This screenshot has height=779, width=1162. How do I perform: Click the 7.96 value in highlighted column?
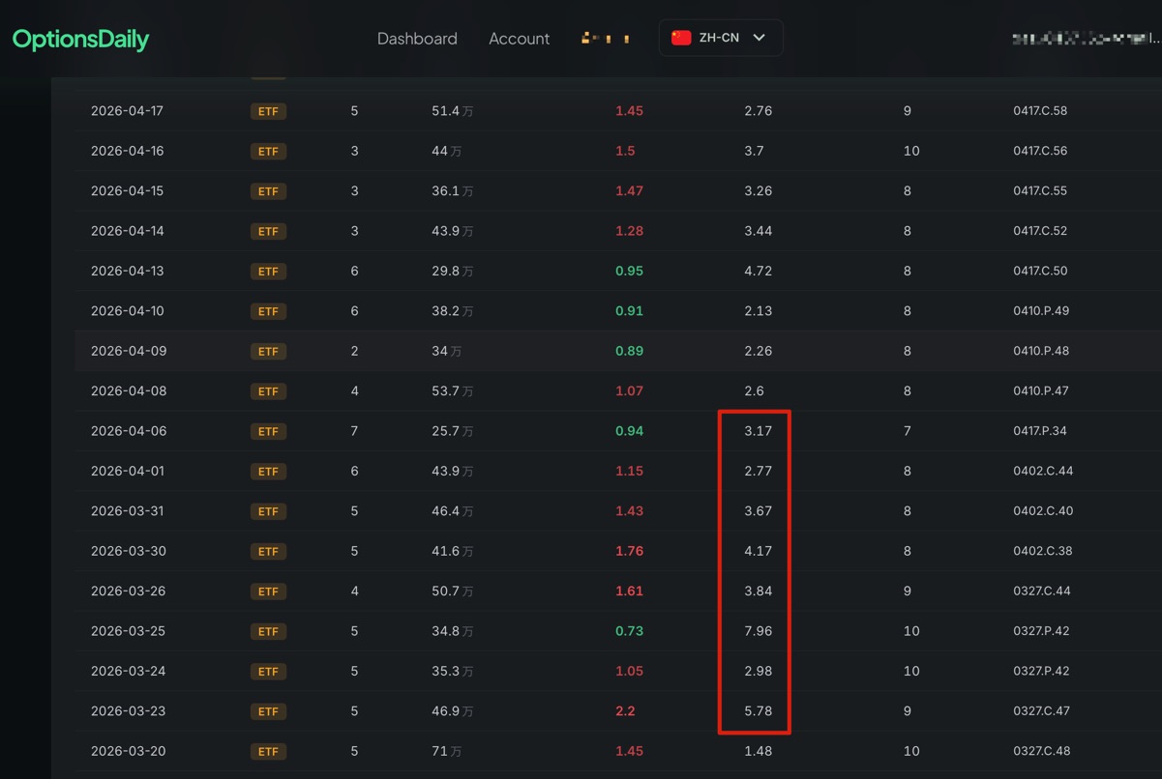759,631
